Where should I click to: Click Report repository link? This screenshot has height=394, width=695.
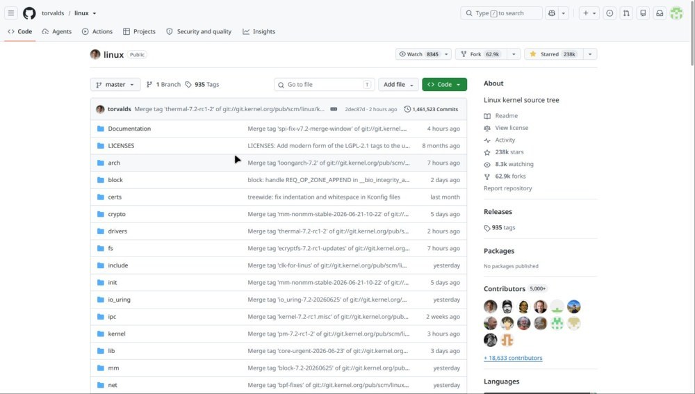508,188
